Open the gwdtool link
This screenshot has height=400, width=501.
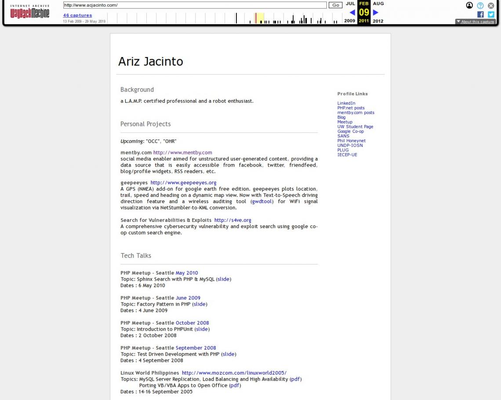(262, 202)
